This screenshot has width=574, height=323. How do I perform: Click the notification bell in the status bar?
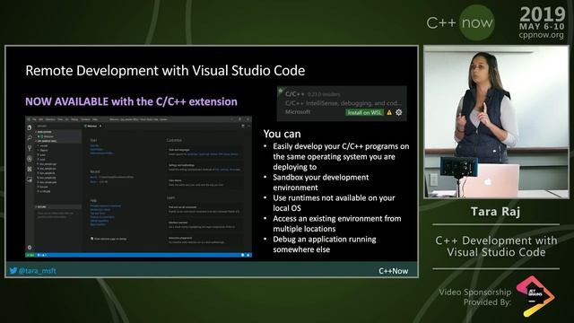pyautogui.click(x=248, y=255)
